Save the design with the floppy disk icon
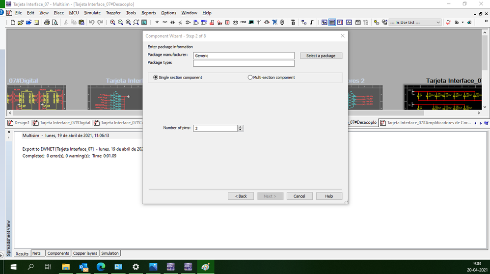 tap(36, 22)
